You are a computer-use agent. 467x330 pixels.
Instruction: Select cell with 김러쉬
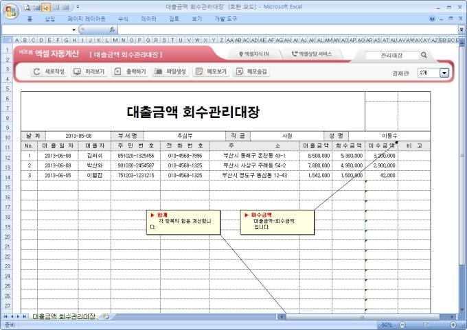(94, 156)
